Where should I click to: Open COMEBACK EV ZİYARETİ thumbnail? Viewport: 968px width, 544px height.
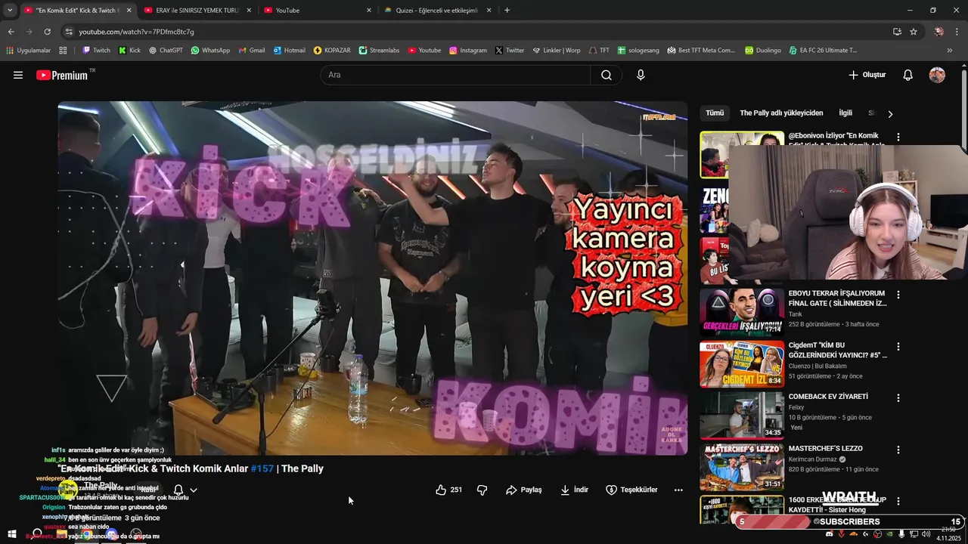point(742,416)
